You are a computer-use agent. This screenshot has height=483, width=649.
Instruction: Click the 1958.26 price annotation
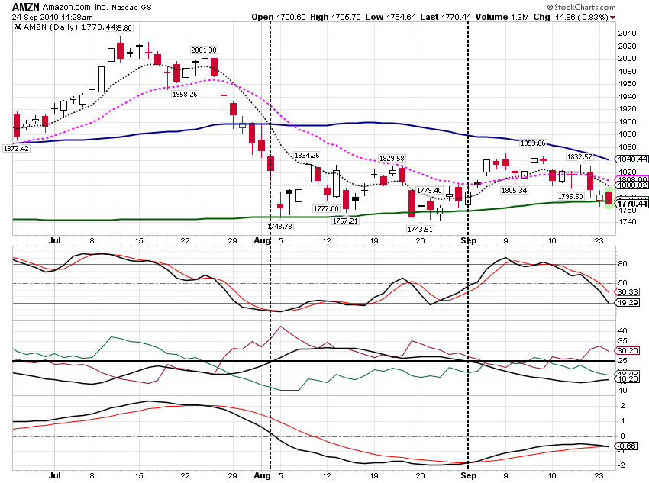click(185, 95)
